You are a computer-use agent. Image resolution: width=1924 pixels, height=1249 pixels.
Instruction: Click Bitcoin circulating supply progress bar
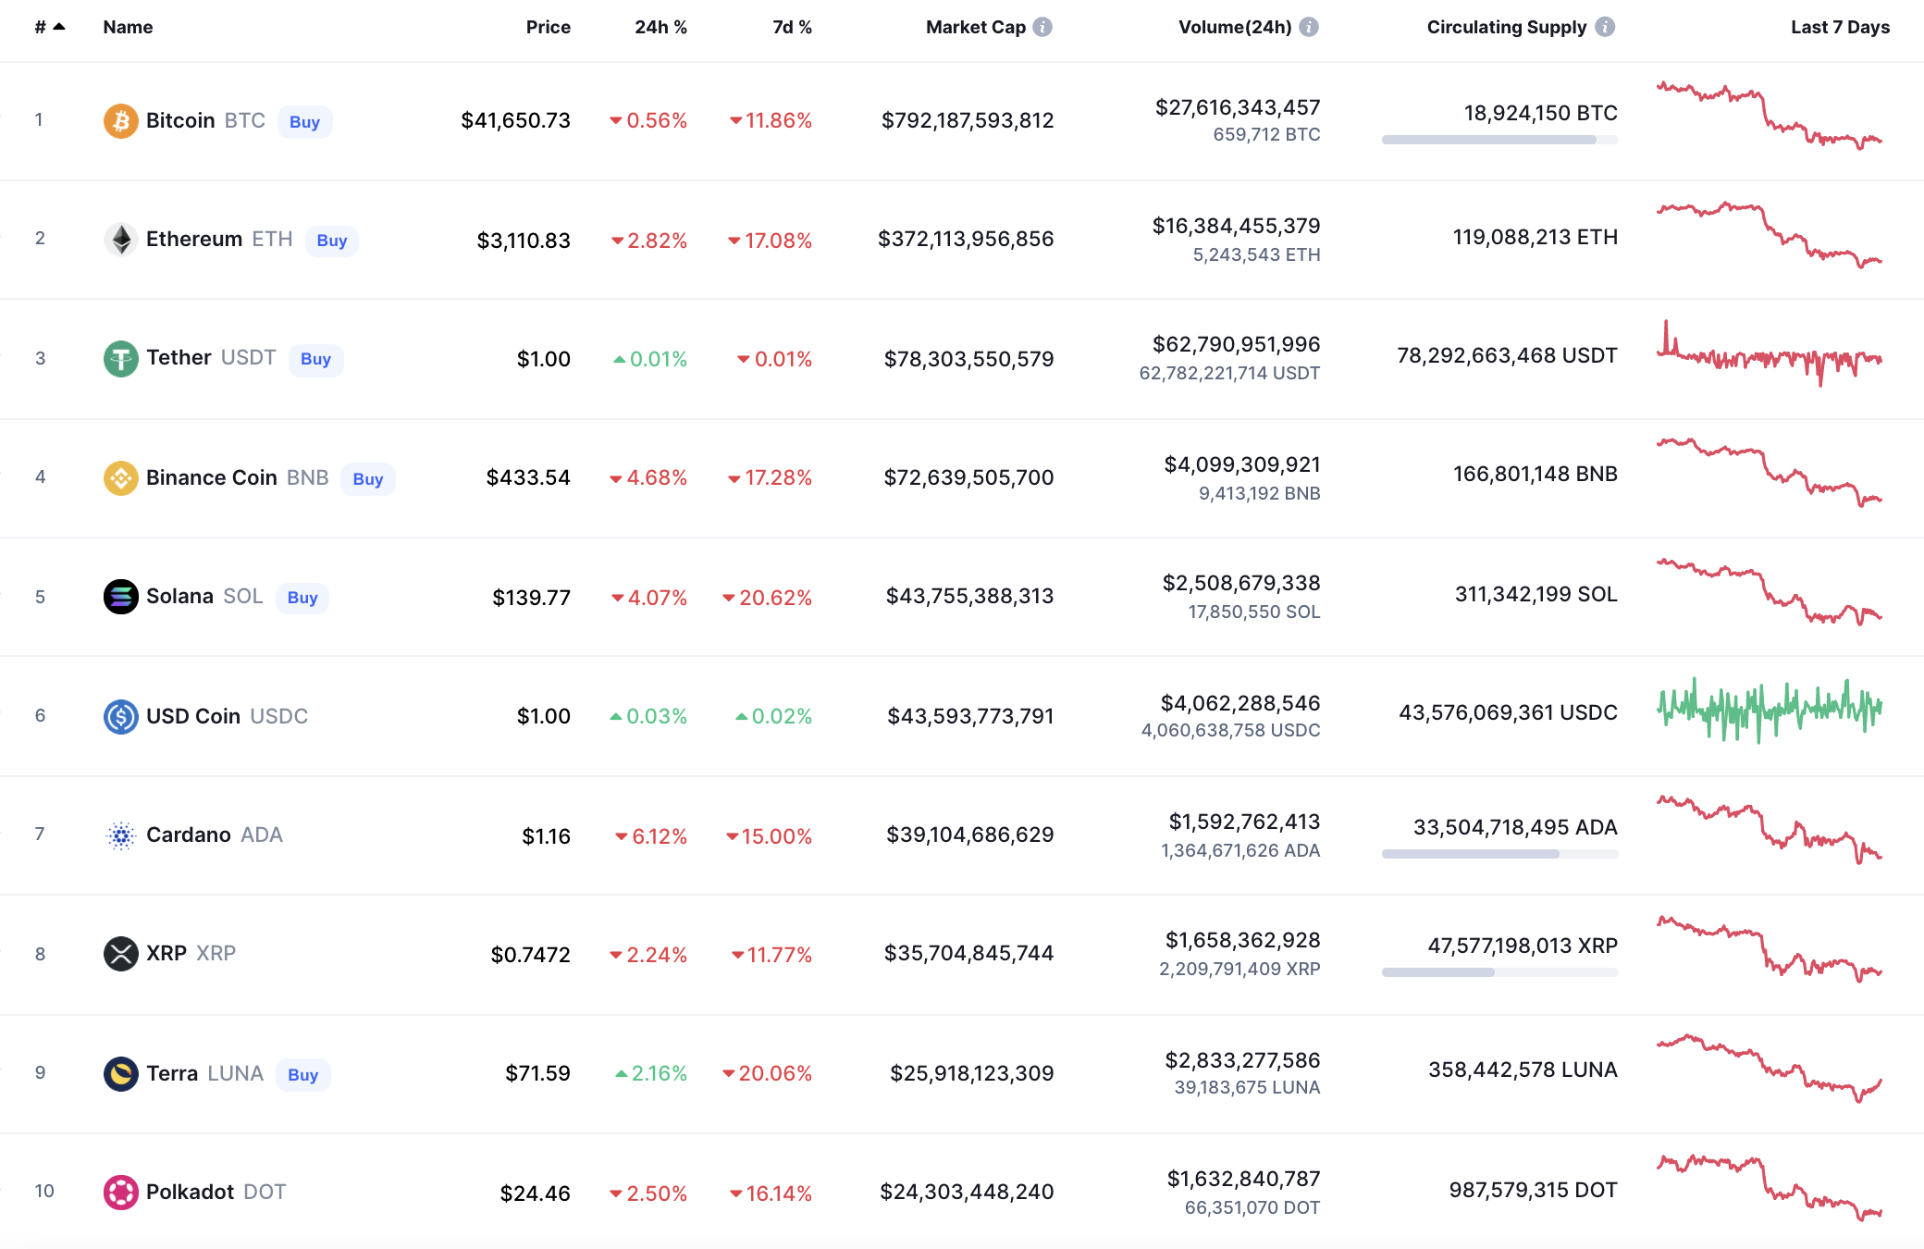pos(1499,140)
